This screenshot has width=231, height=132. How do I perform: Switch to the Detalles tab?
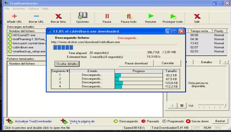pos(206,62)
